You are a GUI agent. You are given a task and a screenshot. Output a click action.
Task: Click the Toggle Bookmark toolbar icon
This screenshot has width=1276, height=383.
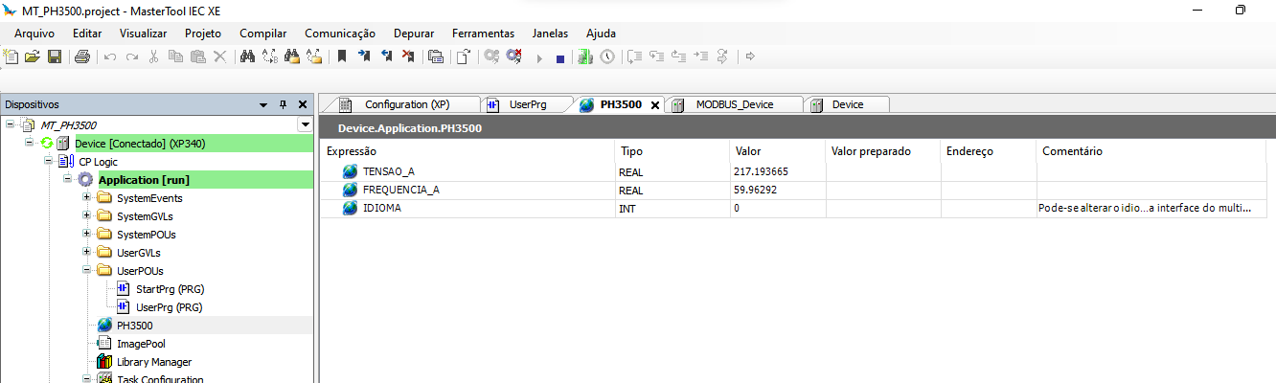[x=341, y=57]
